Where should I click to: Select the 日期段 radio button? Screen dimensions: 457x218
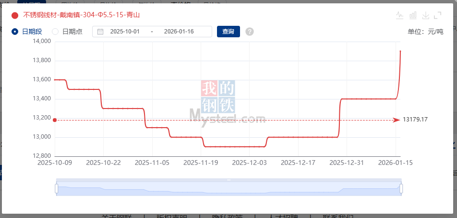click(x=15, y=32)
